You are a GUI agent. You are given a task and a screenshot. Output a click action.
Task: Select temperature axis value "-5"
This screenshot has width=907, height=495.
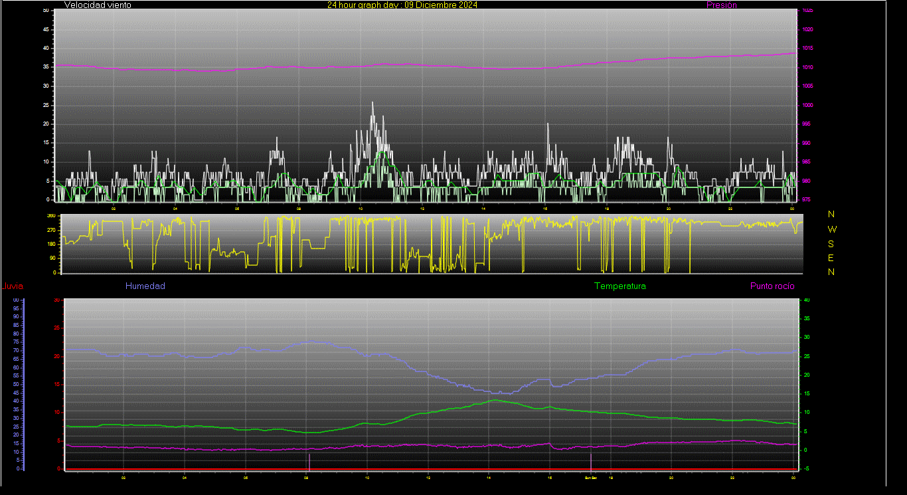pyautogui.click(x=806, y=468)
